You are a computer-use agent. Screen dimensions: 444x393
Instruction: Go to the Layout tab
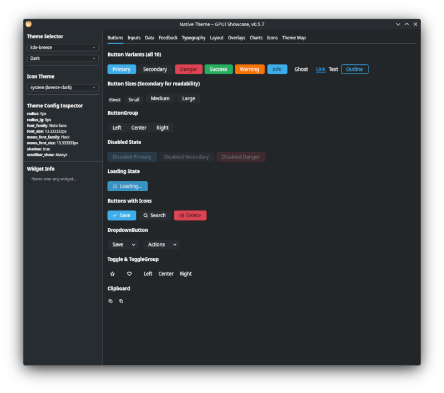point(216,38)
